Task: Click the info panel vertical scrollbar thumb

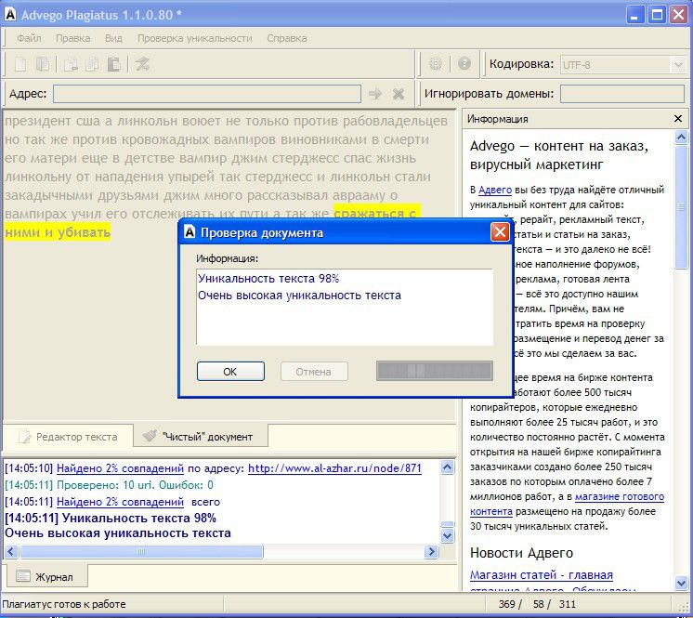Action: click(x=681, y=207)
